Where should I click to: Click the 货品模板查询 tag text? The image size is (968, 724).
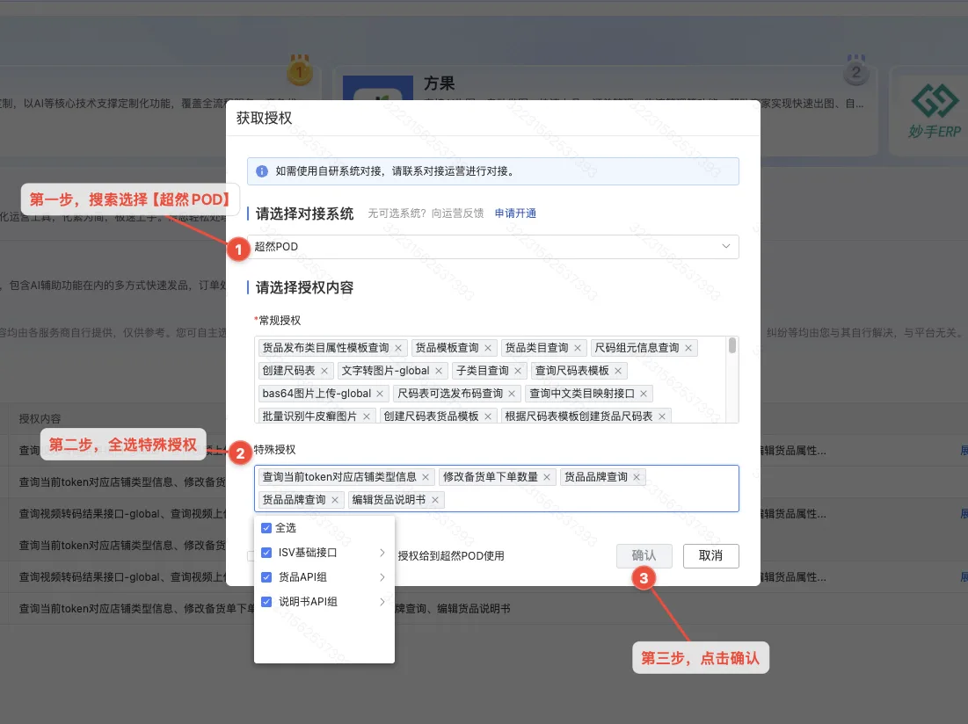pyautogui.click(x=447, y=348)
